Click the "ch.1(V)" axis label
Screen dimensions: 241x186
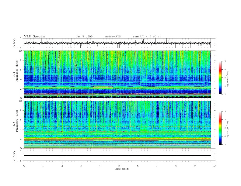[x=15, y=43]
